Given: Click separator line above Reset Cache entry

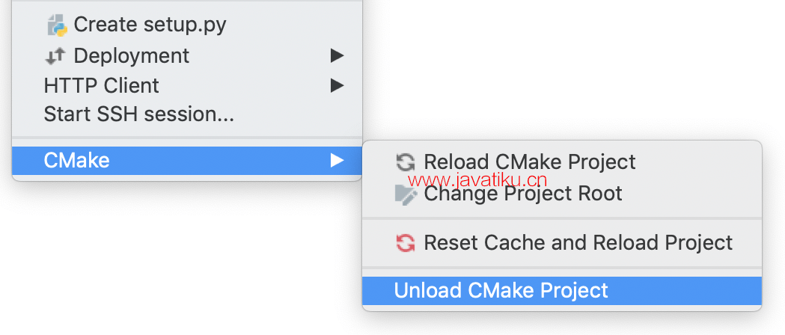Looking at the screenshot, I should [562, 218].
